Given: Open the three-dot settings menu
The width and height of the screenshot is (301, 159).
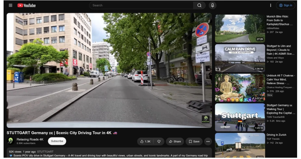Looking at the screenshot, I should click(x=271, y=6).
